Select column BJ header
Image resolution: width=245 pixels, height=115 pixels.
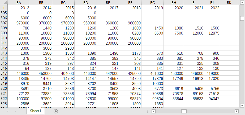coord(212,3)
